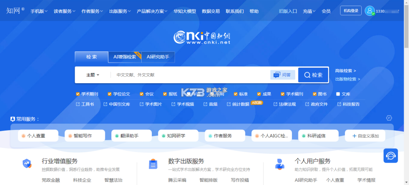Open 帮助 in the top menu
This screenshot has height=185, width=409.
coord(254,11)
